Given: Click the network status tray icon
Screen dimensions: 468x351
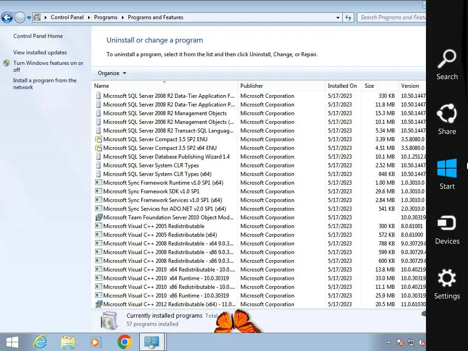Looking at the screenshot, I should (x=411, y=342).
